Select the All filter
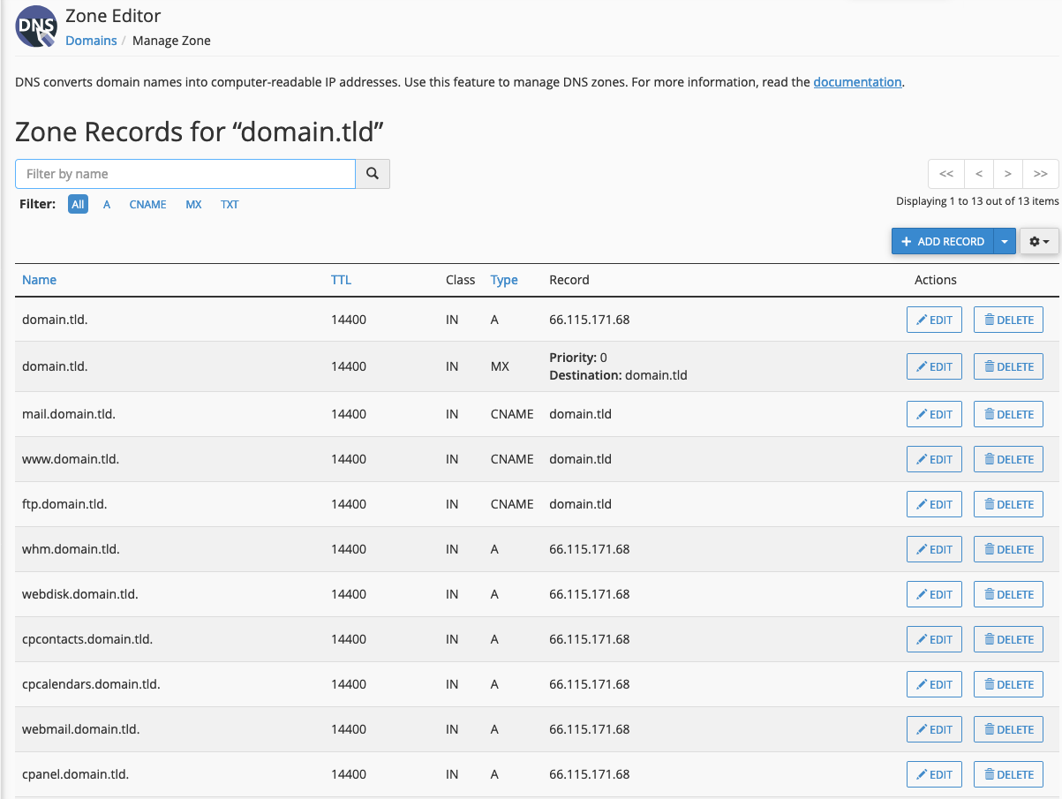Screen dimensions: 1062x799 point(78,204)
